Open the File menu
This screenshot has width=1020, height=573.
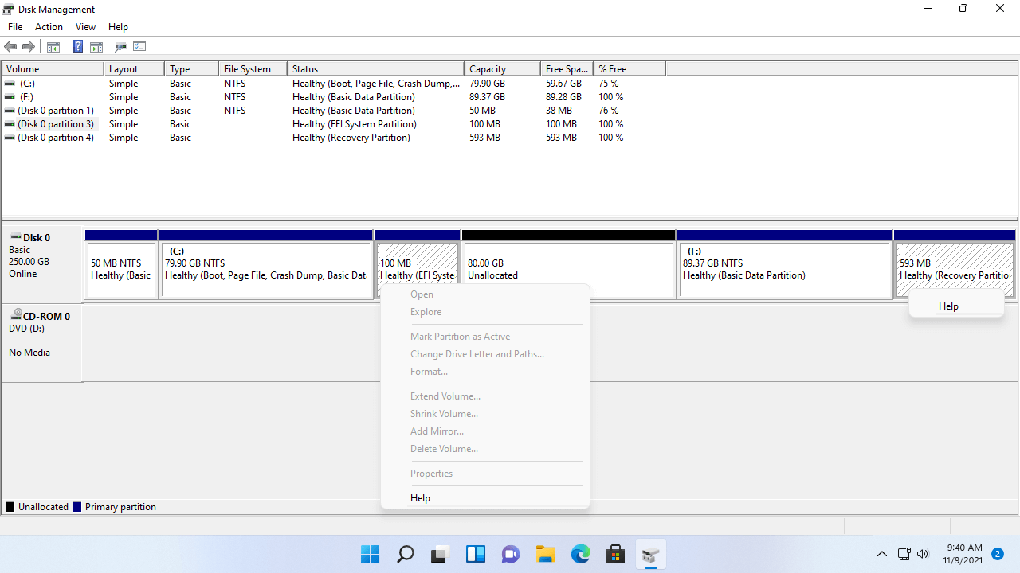15,27
